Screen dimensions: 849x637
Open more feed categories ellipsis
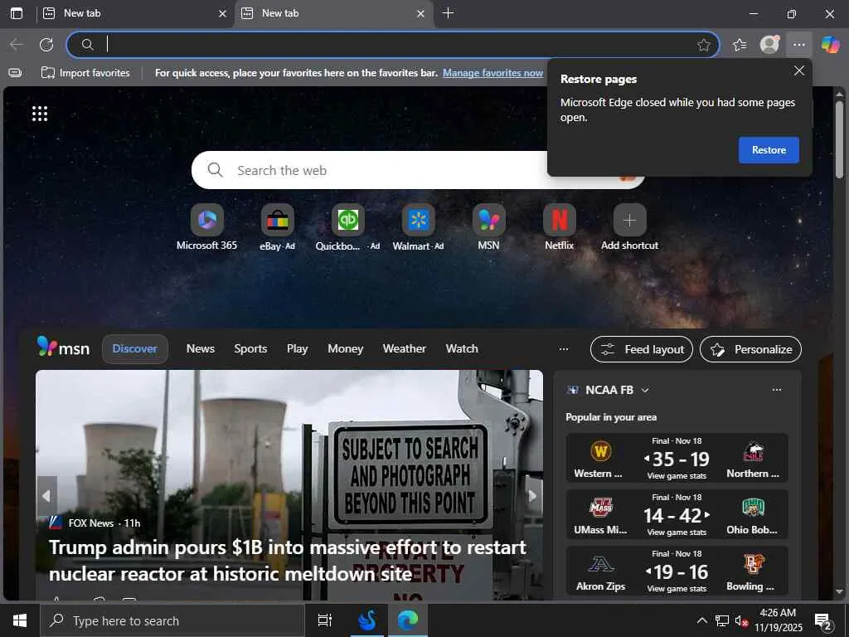(x=564, y=349)
